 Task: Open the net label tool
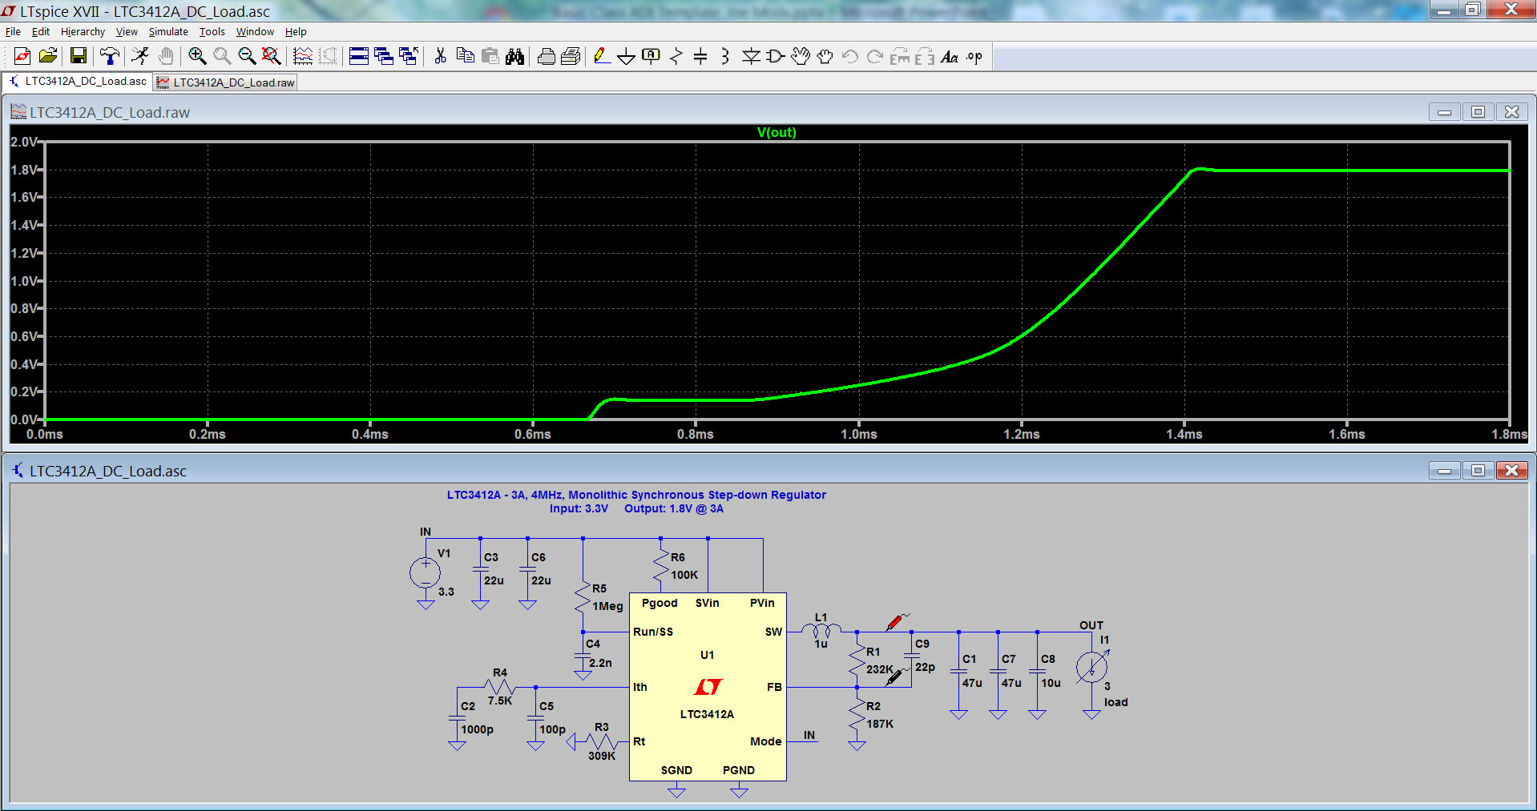[650, 56]
